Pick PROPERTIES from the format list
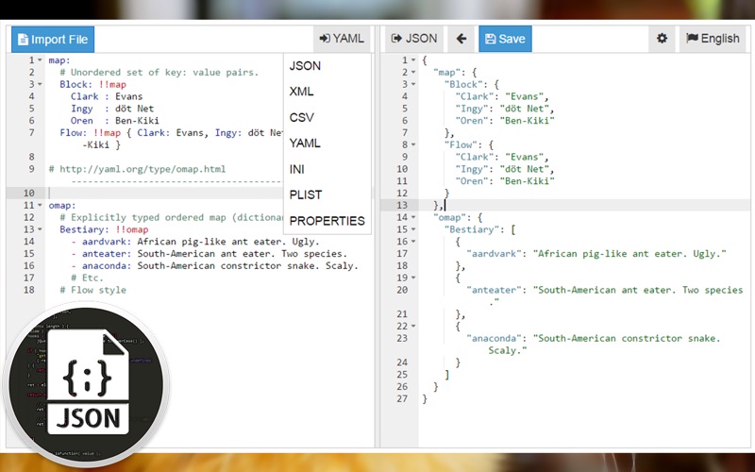The image size is (755, 472). click(x=327, y=221)
